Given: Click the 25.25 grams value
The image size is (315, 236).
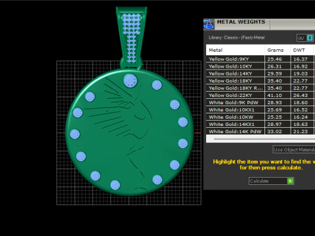Looking at the screenshot, I should click(274, 117).
